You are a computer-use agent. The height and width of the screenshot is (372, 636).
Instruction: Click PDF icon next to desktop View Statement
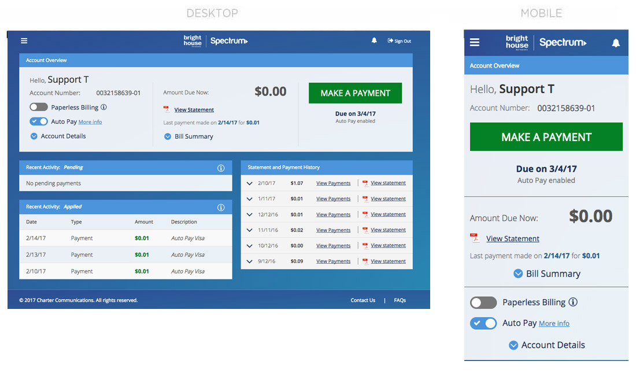tap(167, 109)
